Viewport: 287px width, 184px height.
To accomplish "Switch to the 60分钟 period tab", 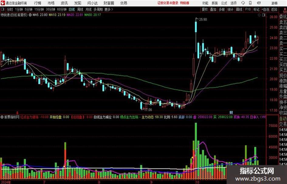I will pos(62,9).
